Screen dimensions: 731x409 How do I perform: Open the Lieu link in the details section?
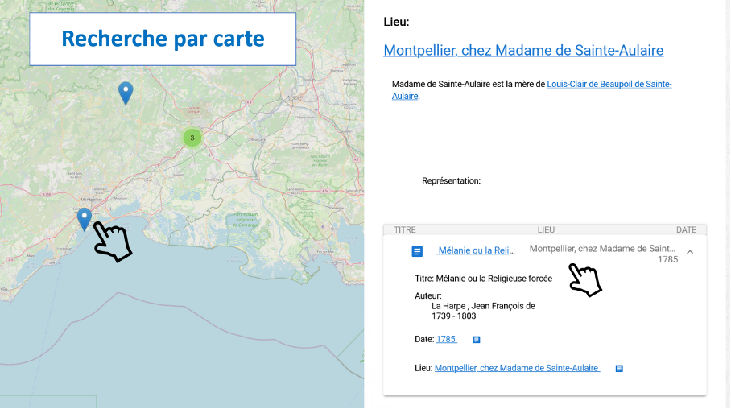pyautogui.click(x=516, y=368)
